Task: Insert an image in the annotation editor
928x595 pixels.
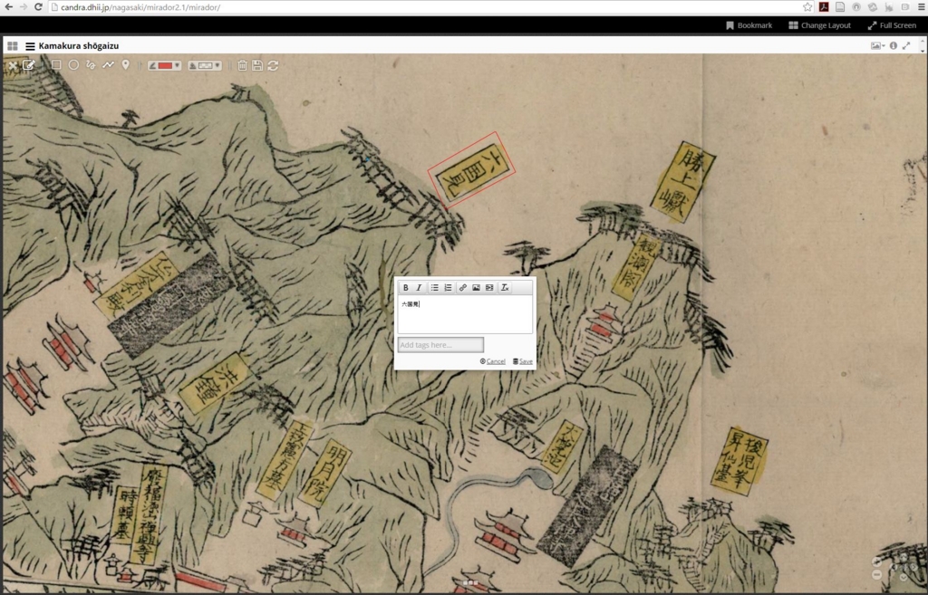Action: (476, 287)
